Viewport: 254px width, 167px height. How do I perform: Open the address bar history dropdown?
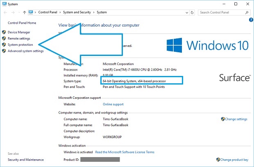click(187, 12)
